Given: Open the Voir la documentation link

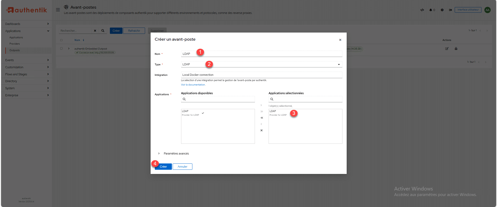Looking at the screenshot, I should 193,85.
